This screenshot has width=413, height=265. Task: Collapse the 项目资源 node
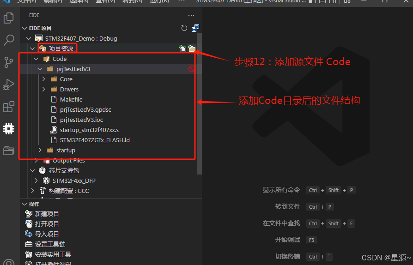click(x=32, y=48)
